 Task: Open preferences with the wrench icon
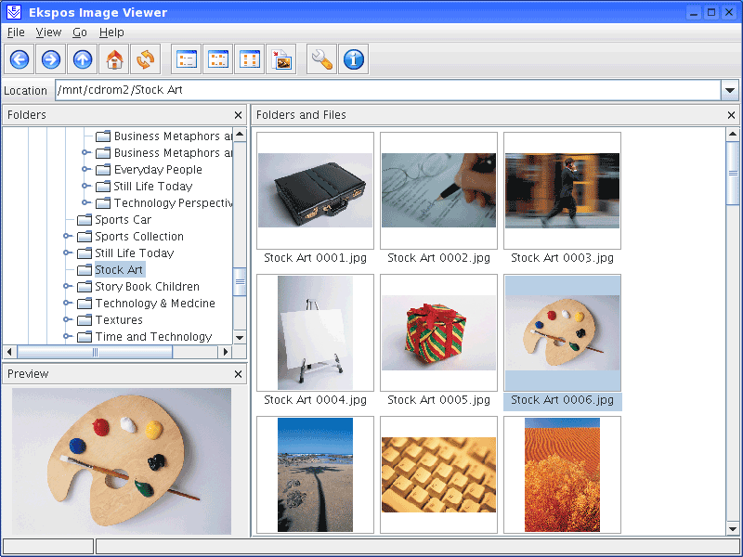click(321, 60)
